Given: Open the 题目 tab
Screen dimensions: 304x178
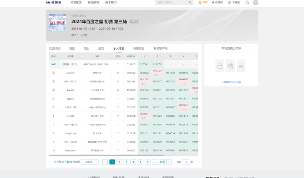Looking at the screenshot, I should [87, 49].
